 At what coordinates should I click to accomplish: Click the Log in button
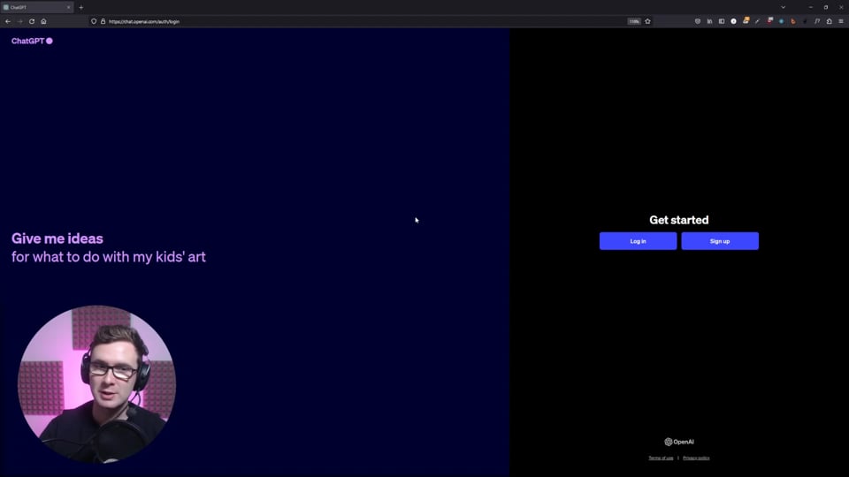(638, 241)
